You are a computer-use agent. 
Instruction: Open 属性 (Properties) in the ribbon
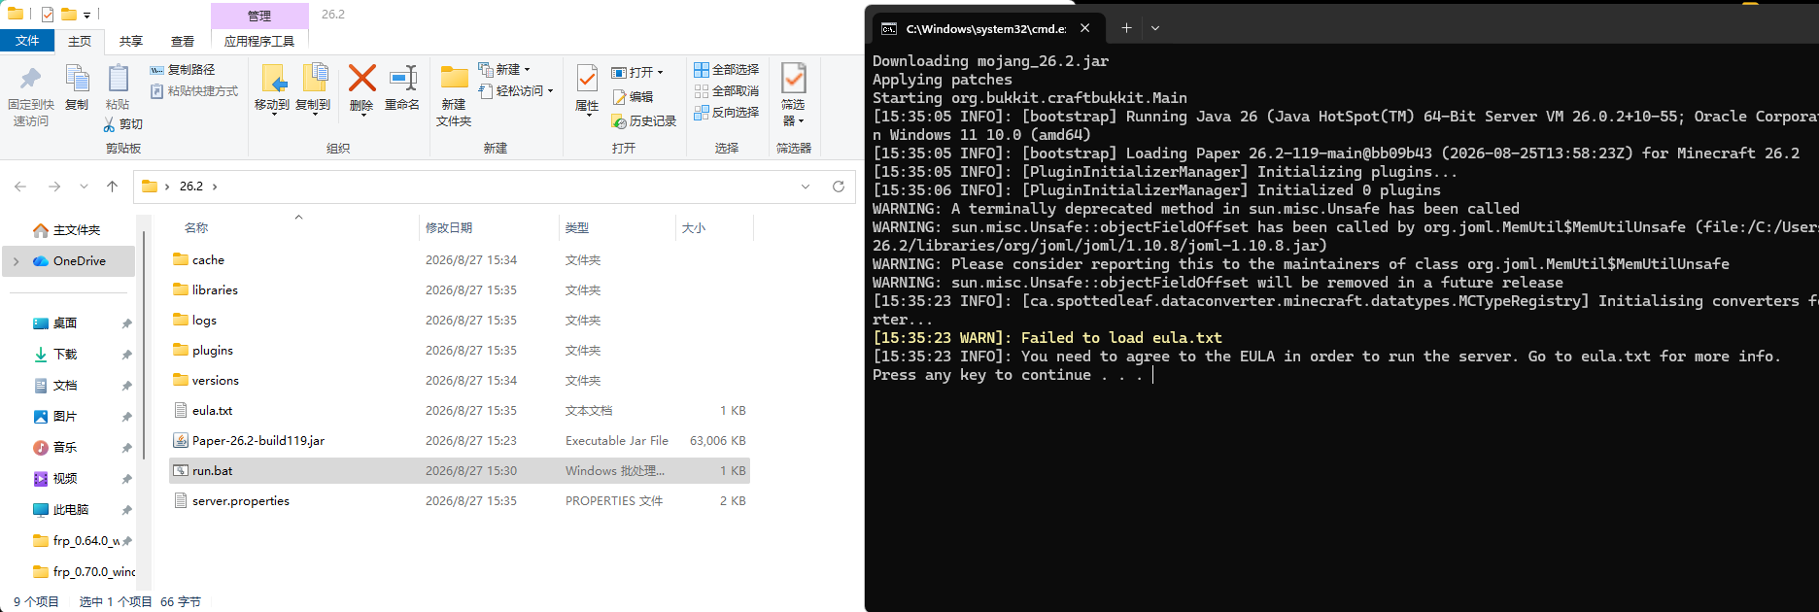587,89
